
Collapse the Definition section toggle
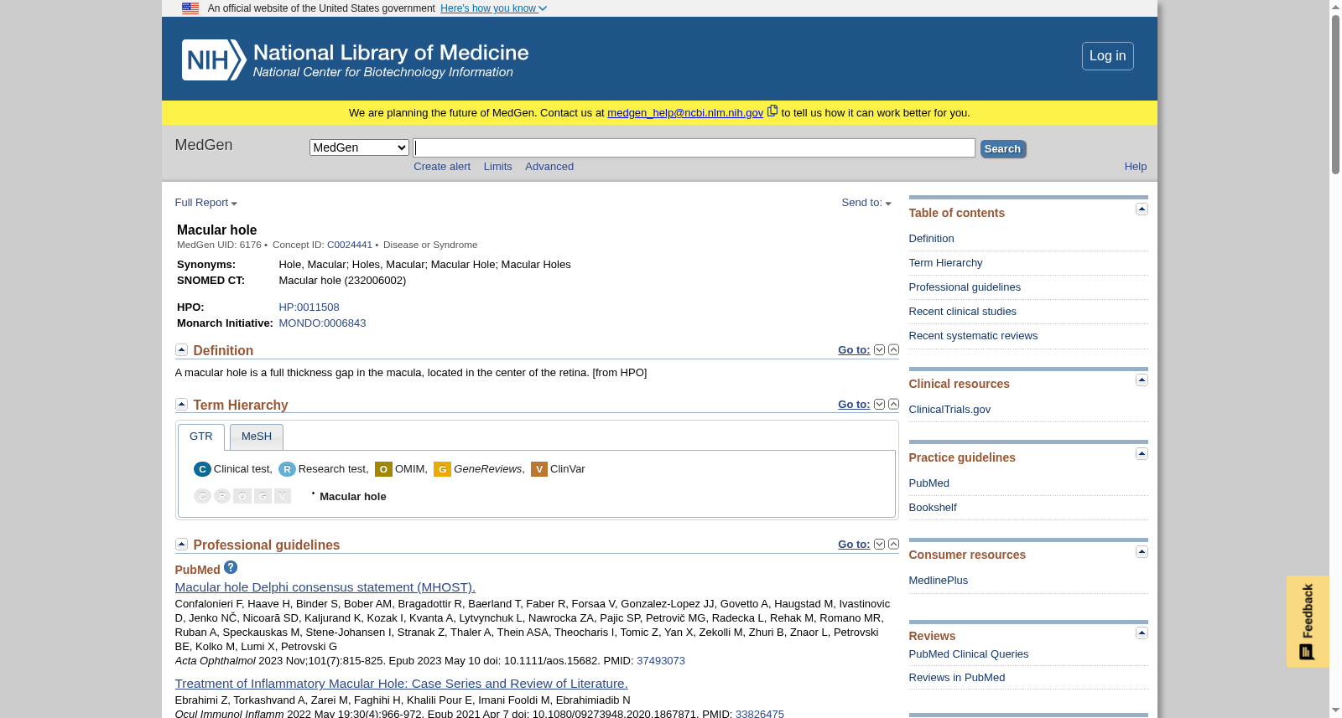tap(181, 349)
